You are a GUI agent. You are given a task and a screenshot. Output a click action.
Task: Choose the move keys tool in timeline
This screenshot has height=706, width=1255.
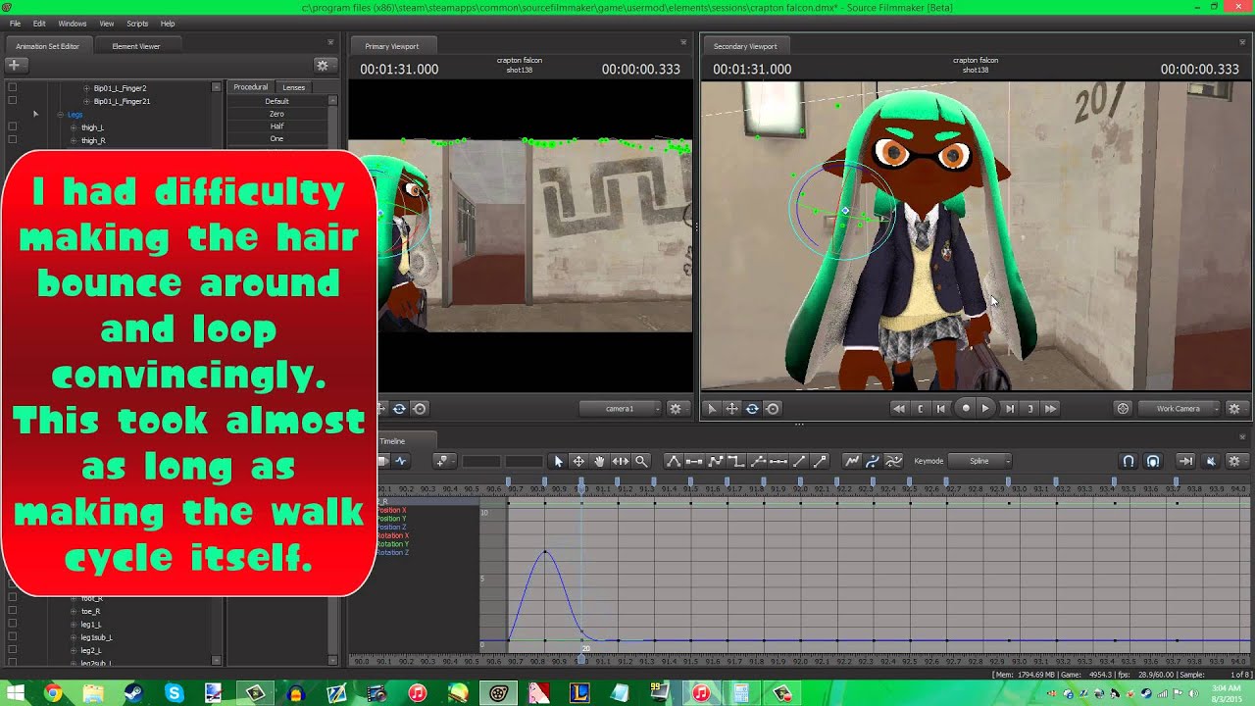578,461
